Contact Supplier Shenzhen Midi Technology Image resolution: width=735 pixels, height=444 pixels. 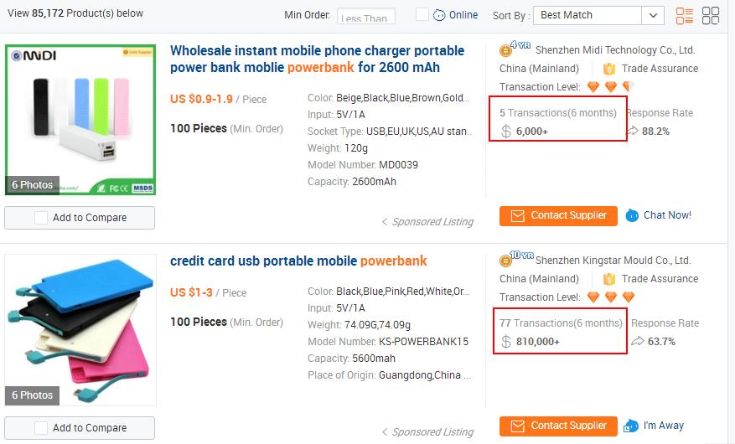point(558,215)
